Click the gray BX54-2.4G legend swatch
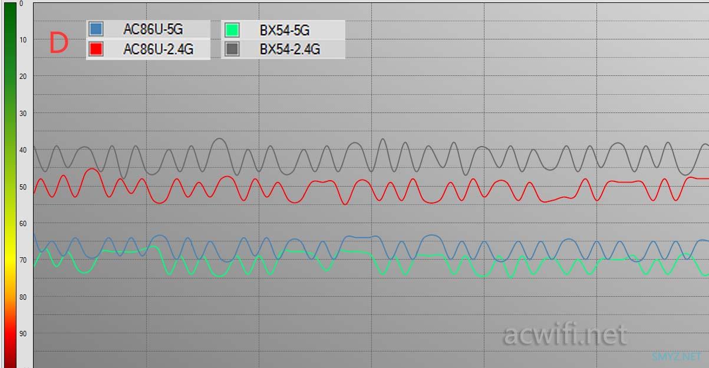 pyautogui.click(x=232, y=49)
